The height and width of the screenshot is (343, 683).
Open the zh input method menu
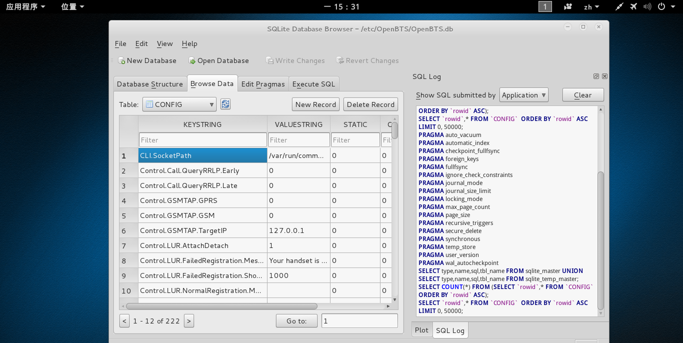591,6
